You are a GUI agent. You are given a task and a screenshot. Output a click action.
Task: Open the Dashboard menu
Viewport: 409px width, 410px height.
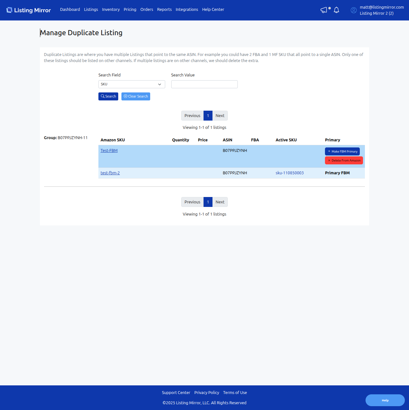pyautogui.click(x=70, y=10)
